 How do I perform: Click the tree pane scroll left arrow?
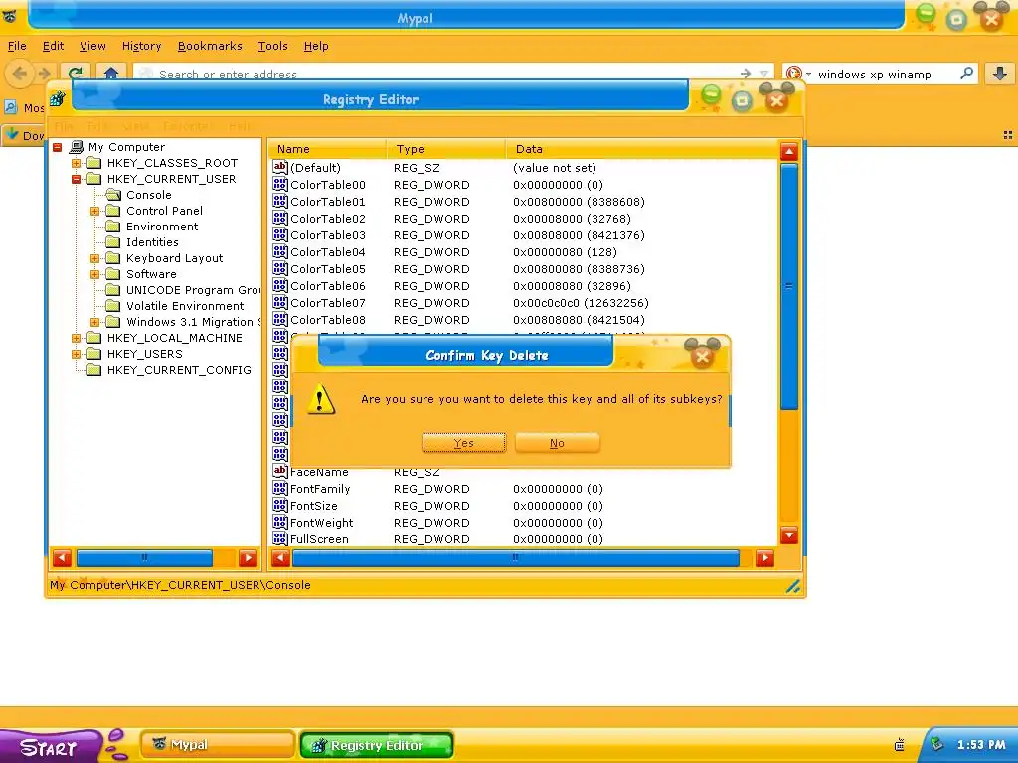62,558
